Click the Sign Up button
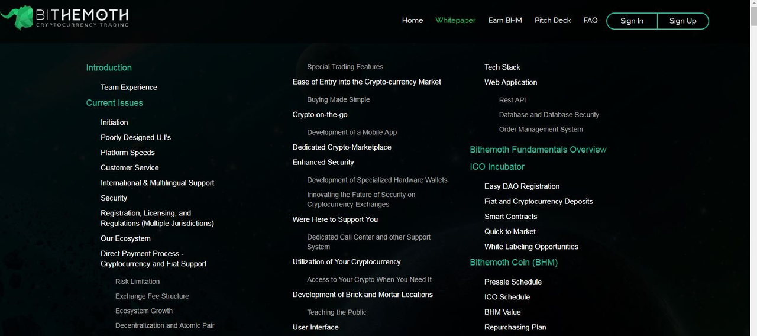This screenshot has width=757, height=336. (x=683, y=21)
